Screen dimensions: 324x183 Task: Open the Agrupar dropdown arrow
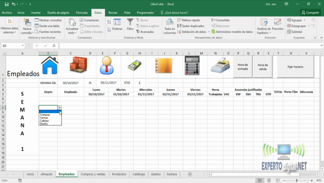pyautogui.click(x=305, y=20)
